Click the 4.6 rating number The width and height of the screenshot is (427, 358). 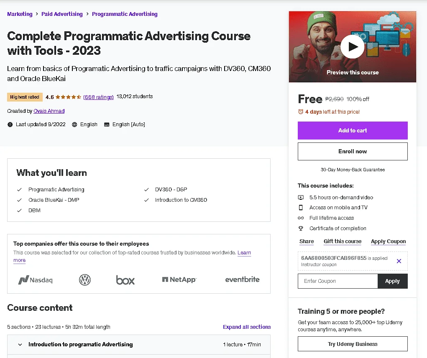pyautogui.click(x=50, y=97)
